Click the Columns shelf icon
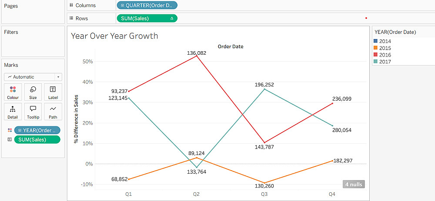The height and width of the screenshot is (201, 435). click(x=71, y=5)
